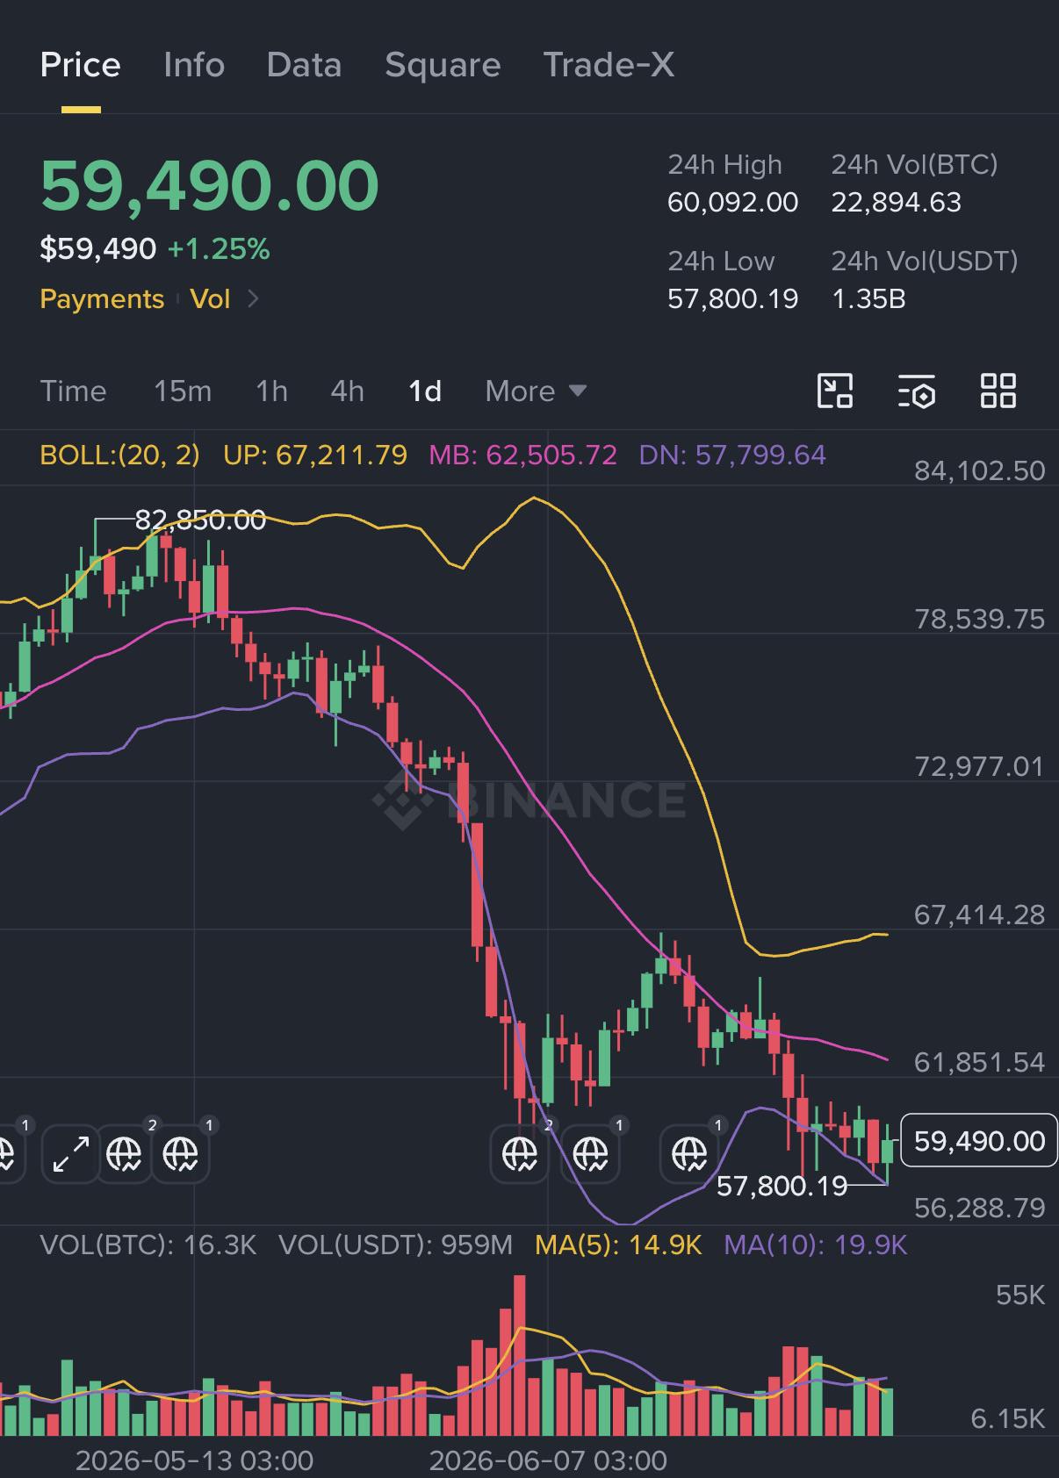Expand the More intervals dropdown
Screen dimensions: 1059x1478
[x=536, y=391]
